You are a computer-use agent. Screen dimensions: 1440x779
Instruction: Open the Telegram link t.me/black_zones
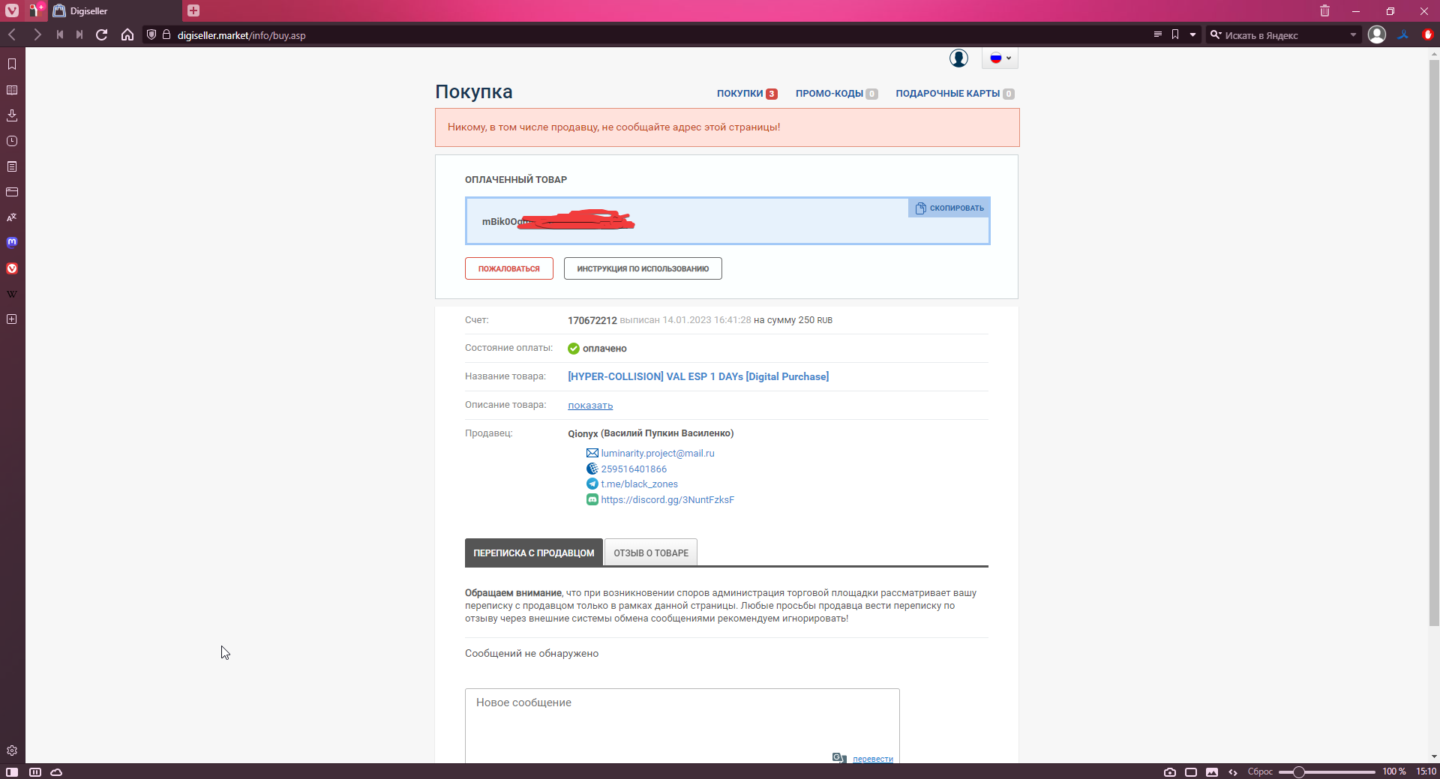click(639, 484)
